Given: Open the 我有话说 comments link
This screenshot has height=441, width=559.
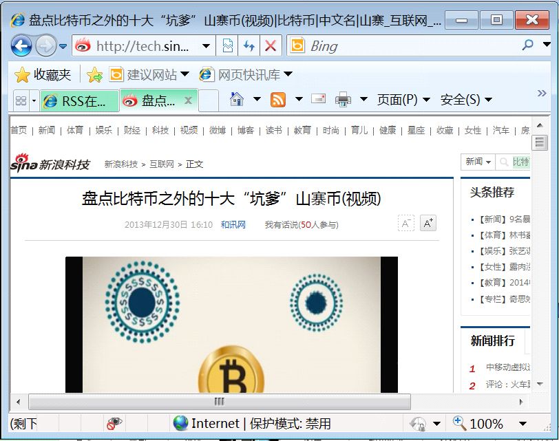Looking at the screenshot, I should [302, 225].
